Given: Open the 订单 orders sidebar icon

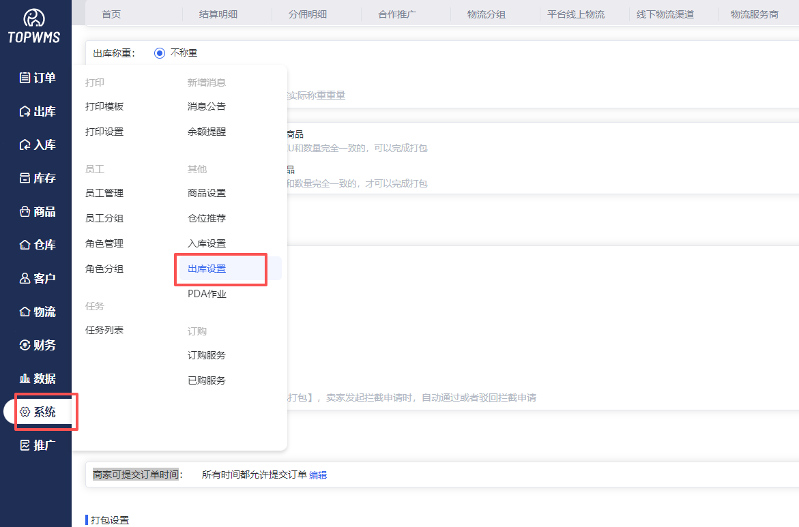Looking at the screenshot, I should [25, 78].
